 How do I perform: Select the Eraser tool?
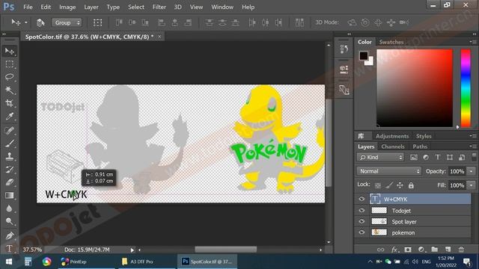[10, 182]
